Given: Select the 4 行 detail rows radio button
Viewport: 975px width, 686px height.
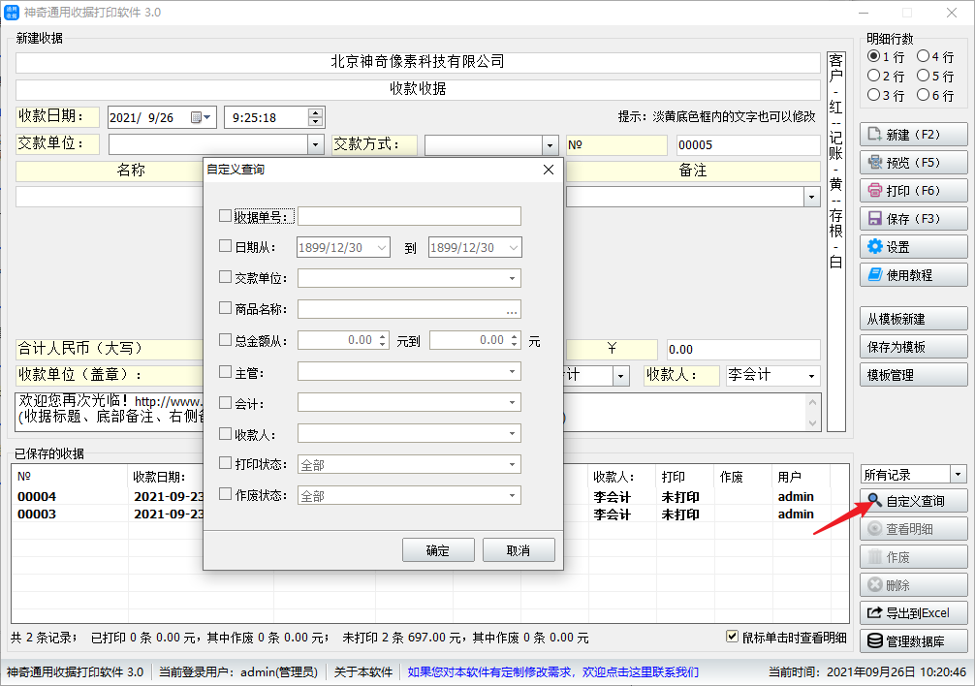Looking at the screenshot, I should pyautogui.click(x=923, y=57).
